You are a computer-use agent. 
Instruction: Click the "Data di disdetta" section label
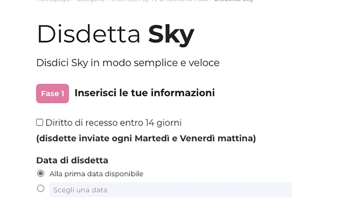point(72,160)
